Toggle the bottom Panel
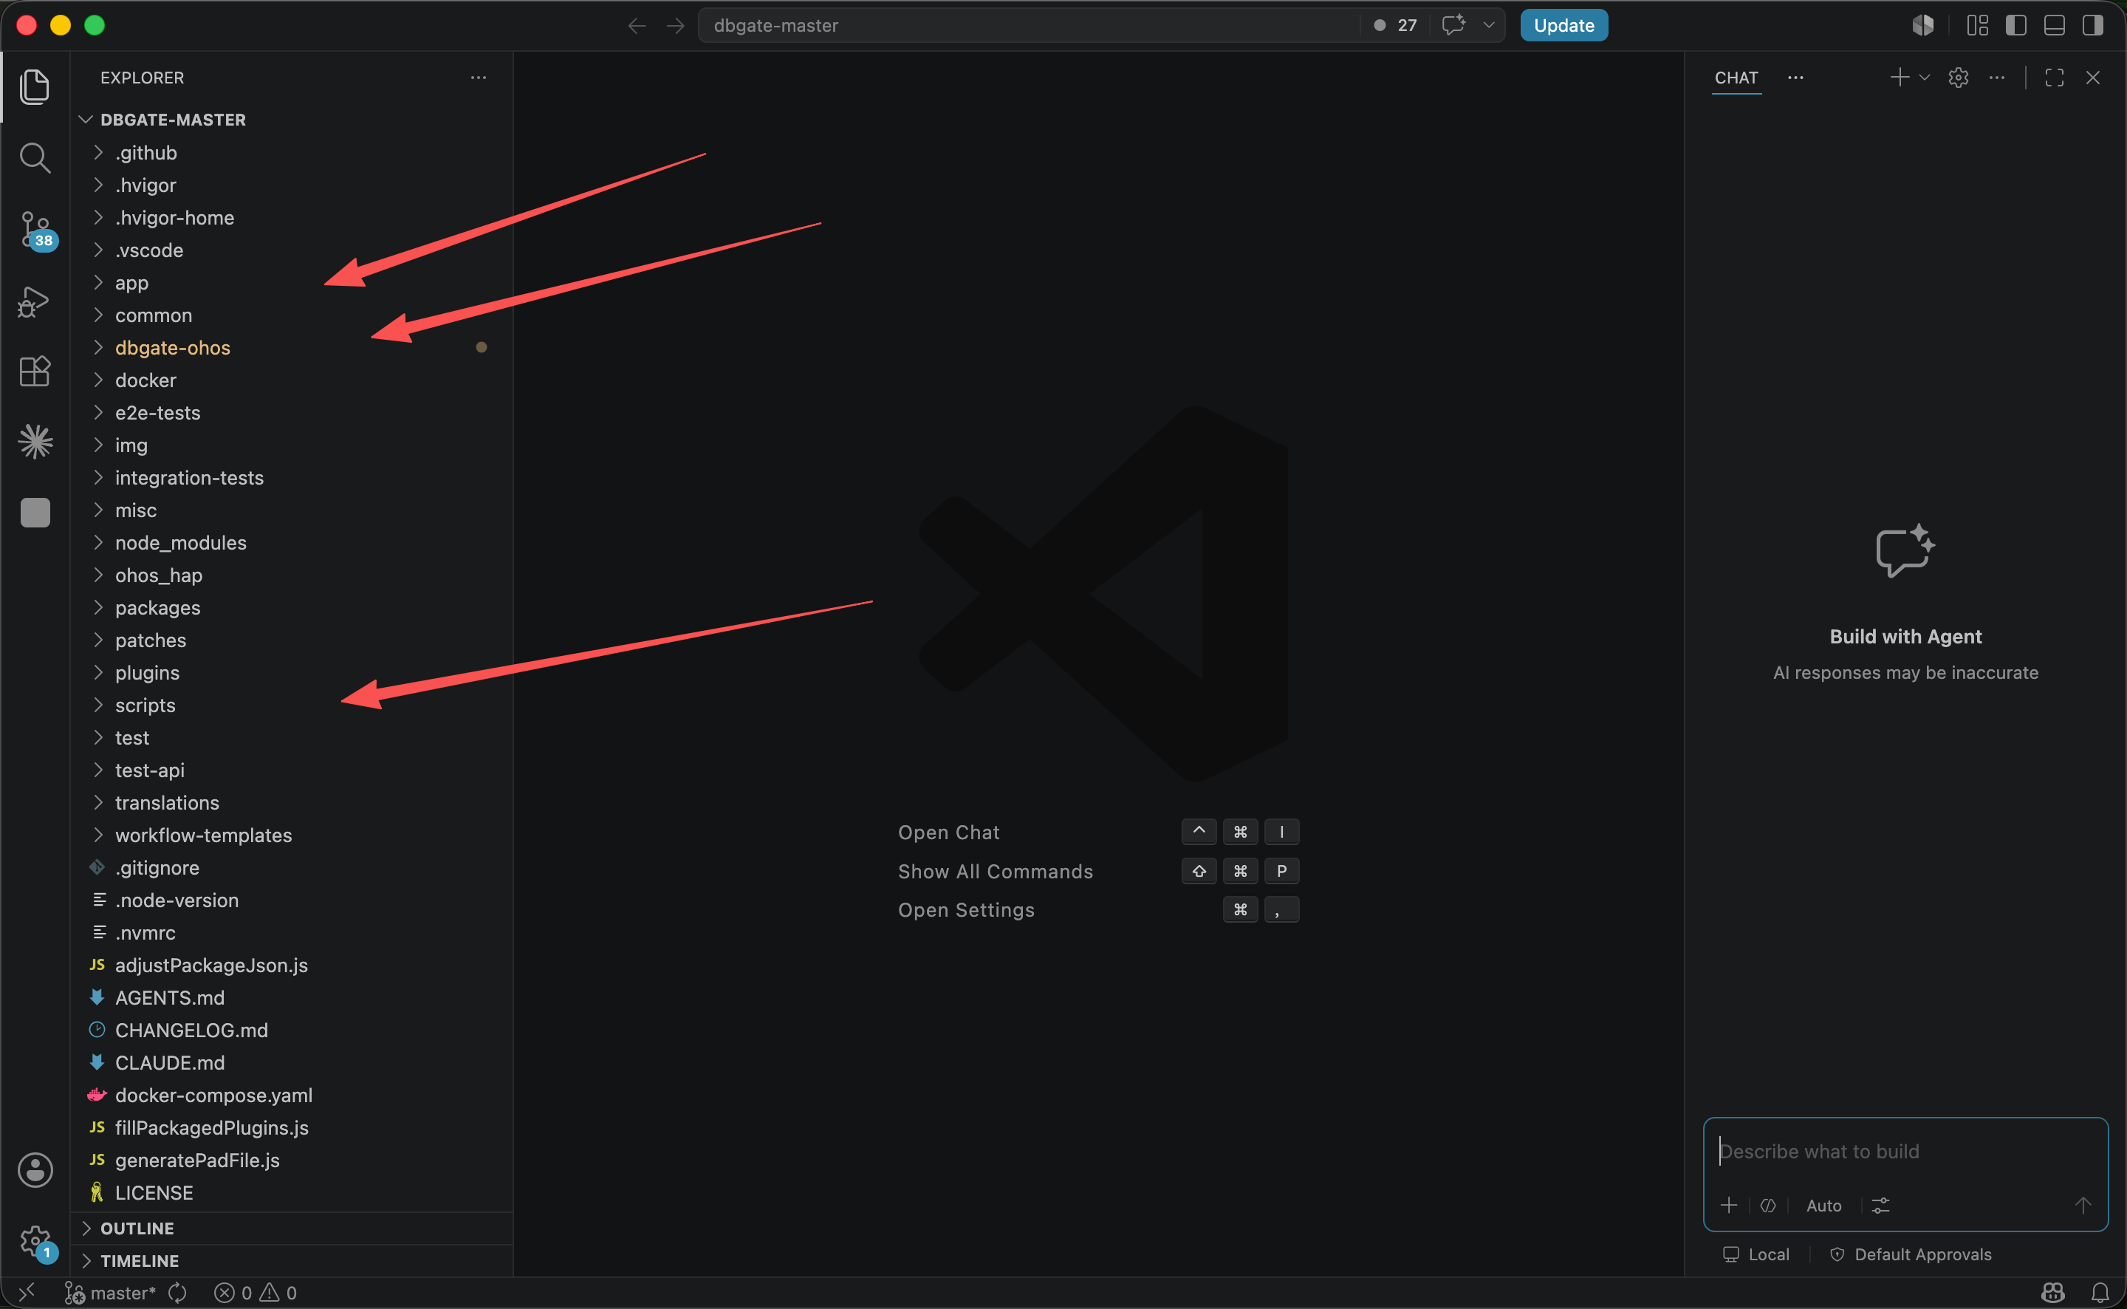2127x1309 pixels. click(x=2055, y=25)
